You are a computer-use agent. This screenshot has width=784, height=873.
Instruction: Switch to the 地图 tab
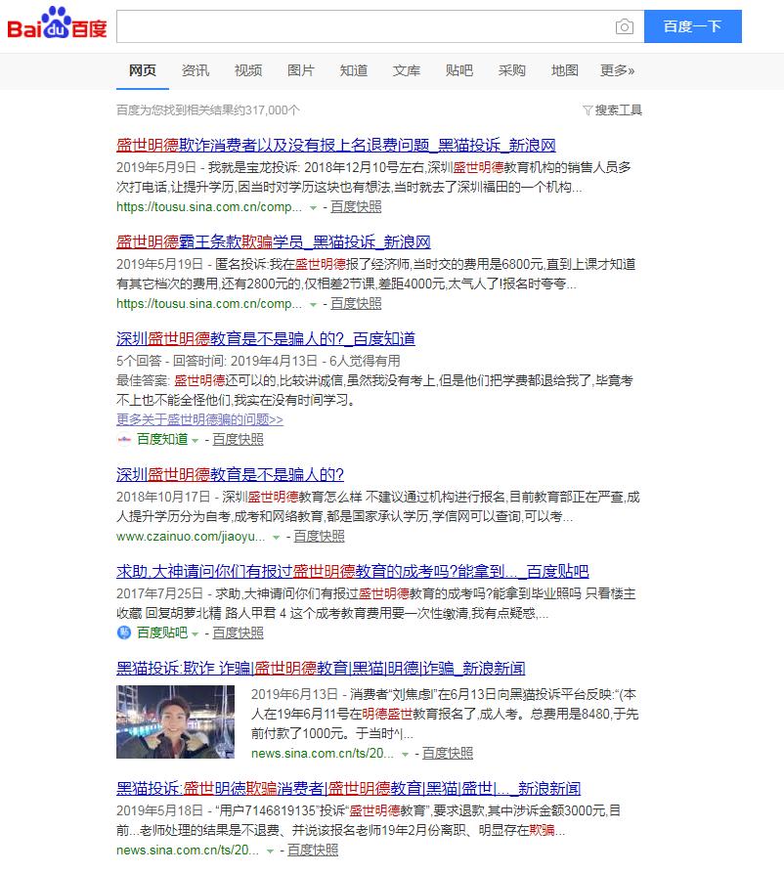point(565,70)
